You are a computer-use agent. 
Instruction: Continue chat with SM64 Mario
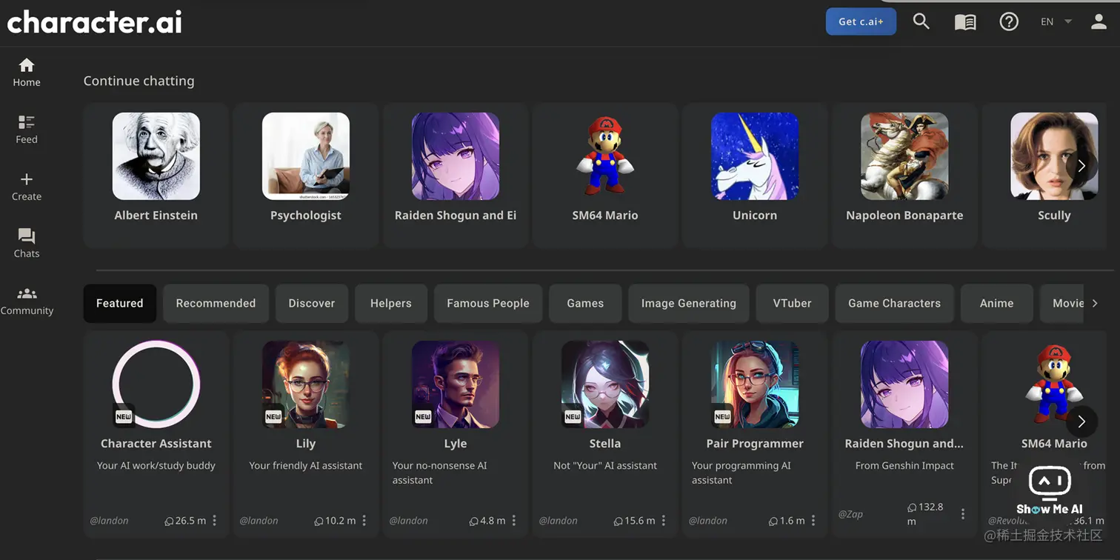(x=605, y=176)
